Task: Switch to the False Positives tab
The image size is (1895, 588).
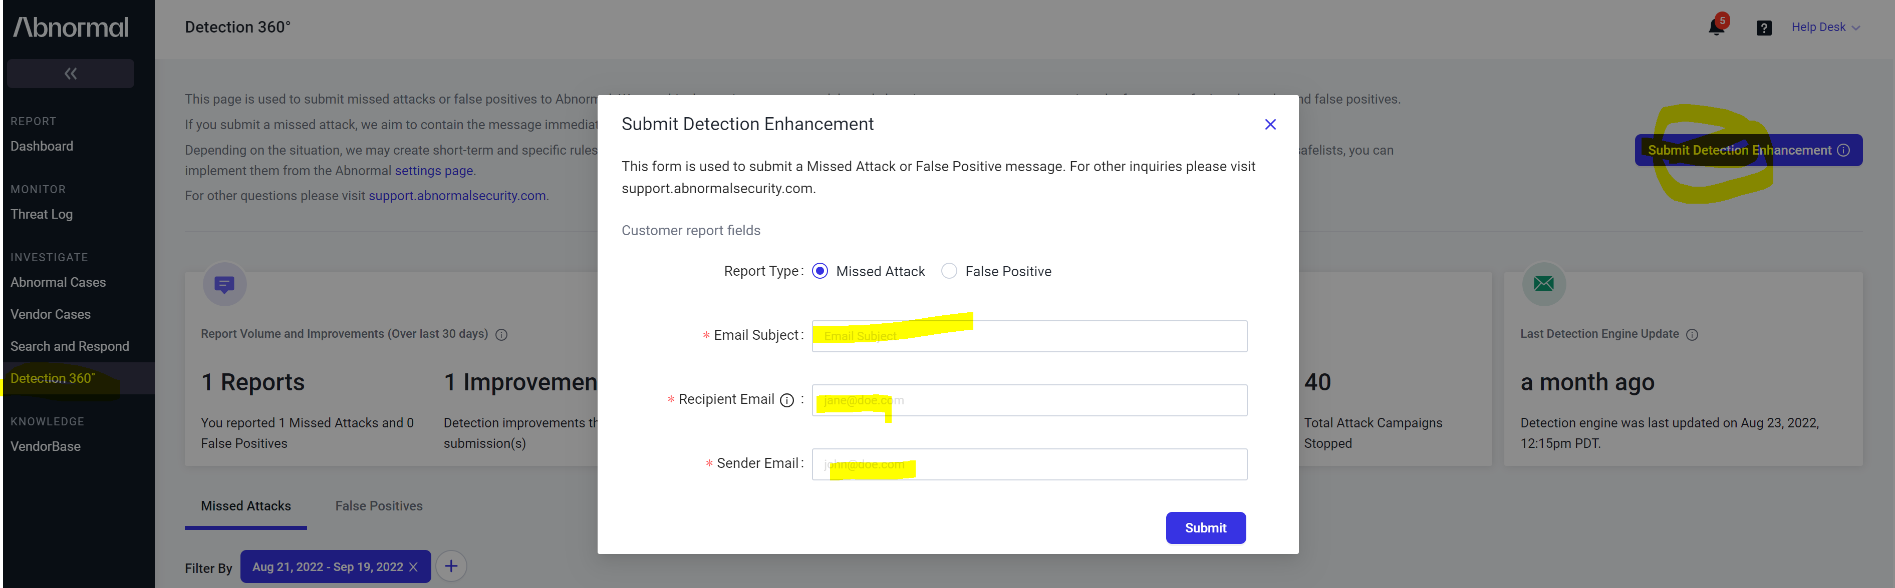Action: [379, 505]
